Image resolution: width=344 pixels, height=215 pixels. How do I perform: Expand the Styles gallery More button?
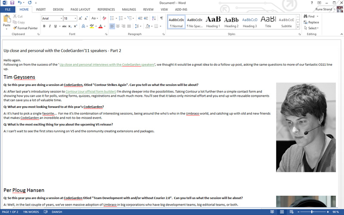point(298,27)
